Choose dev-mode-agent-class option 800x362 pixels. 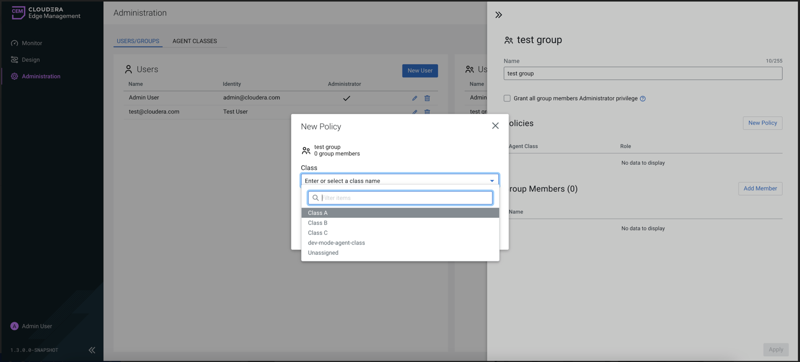[336, 243]
